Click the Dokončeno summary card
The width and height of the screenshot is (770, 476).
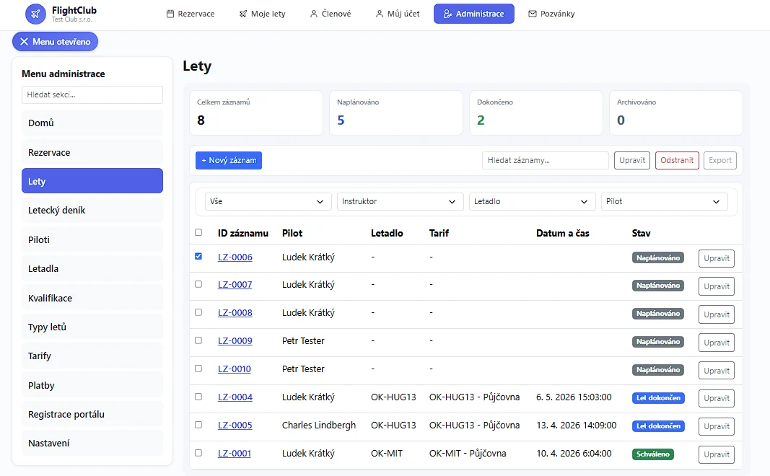click(535, 113)
